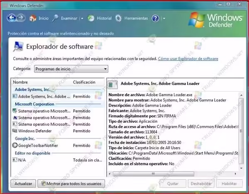
Task: Click the Quitar button
Action: tap(173, 184)
